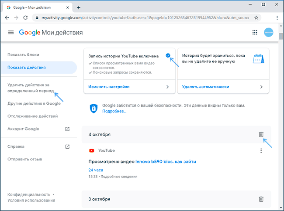Expand Изменить настройки chevron arrow
This screenshot has height=211, width=284.
coord(167,87)
